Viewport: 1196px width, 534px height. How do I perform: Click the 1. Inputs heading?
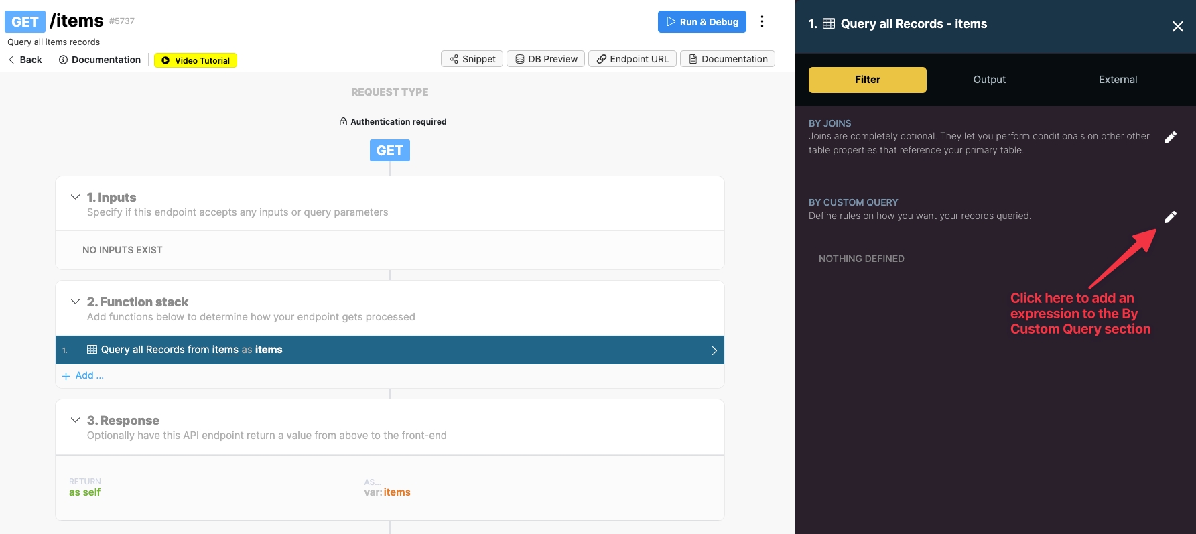(112, 198)
